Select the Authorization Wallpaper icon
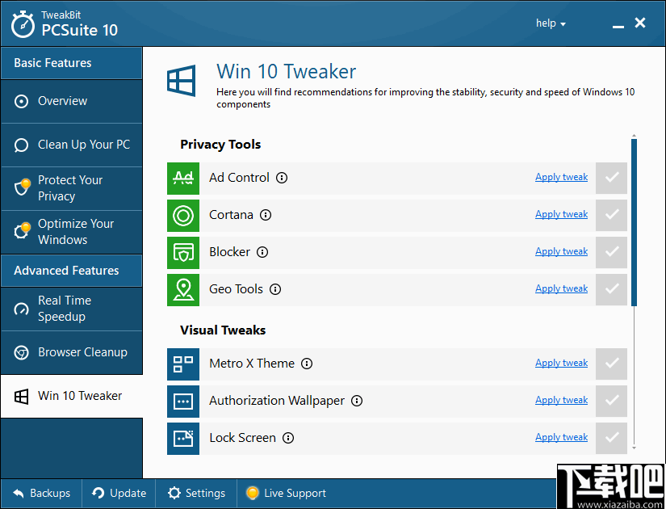The height and width of the screenshot is (509, 666). tap(183, 401)
